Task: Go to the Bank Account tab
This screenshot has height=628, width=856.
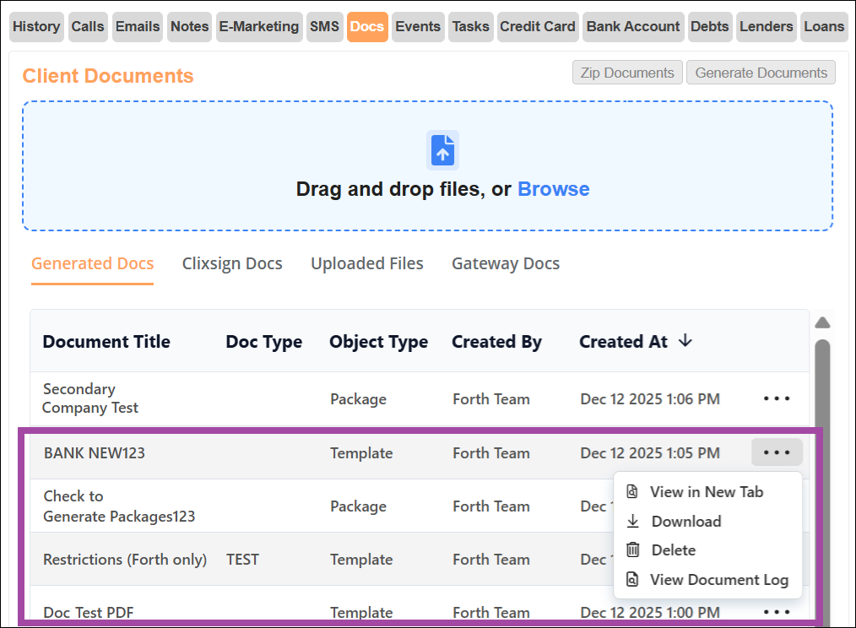Action: [633, 26]
